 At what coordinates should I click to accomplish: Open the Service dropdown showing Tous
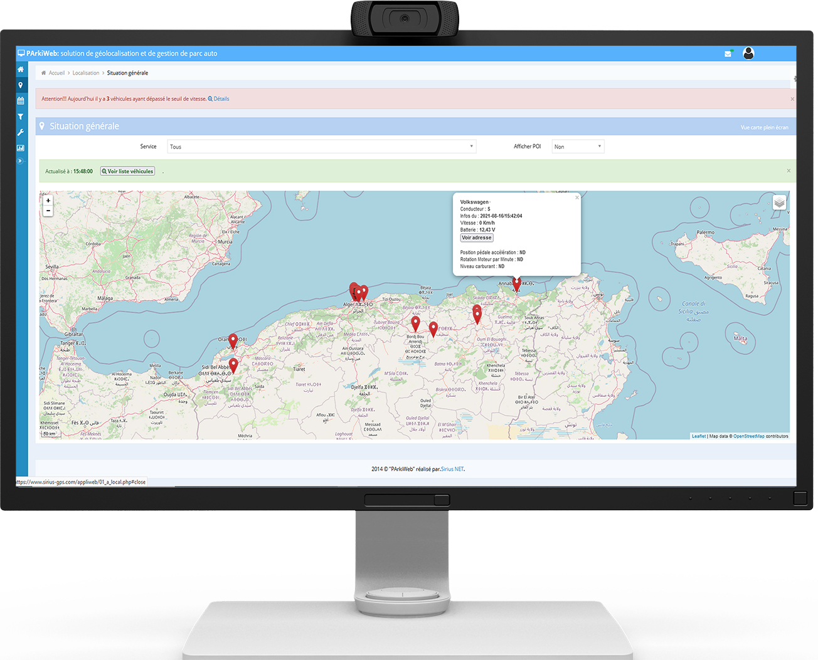[x=321, y=147]
